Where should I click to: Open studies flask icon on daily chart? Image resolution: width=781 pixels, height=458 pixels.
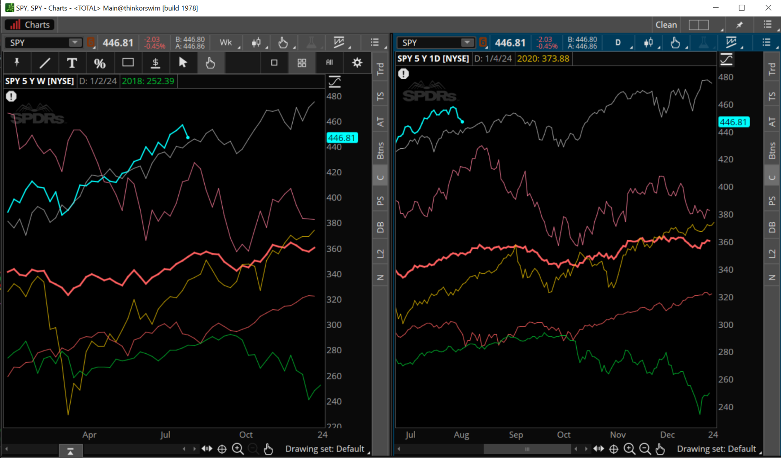coord(704,42)
